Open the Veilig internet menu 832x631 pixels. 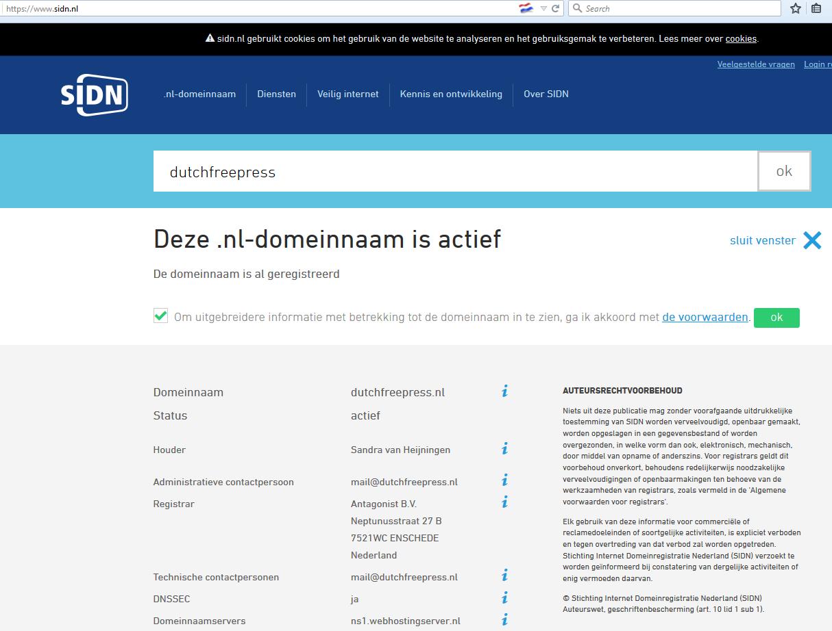point(347,94)
